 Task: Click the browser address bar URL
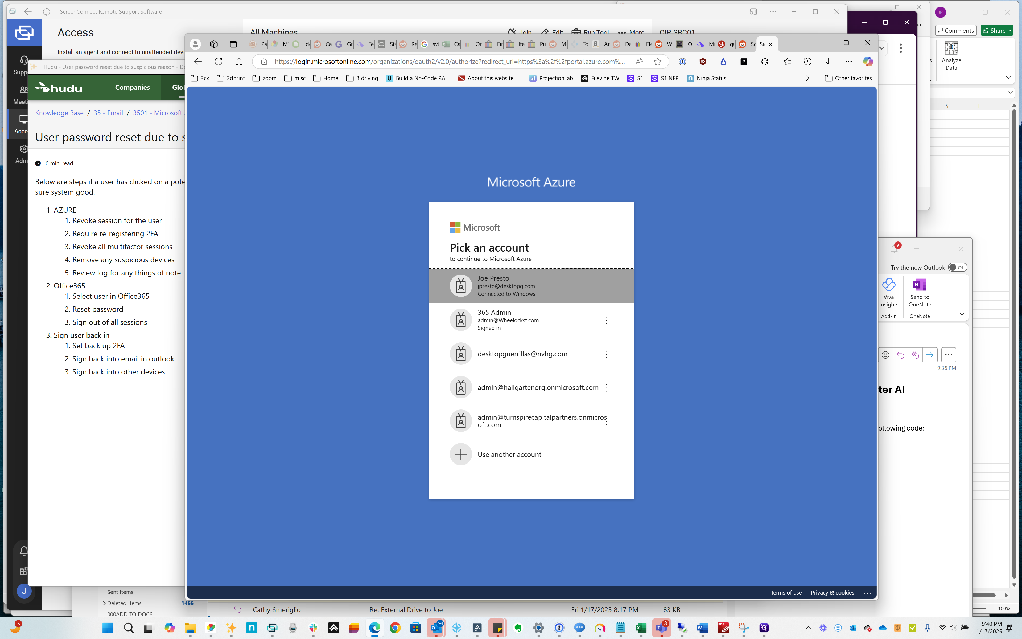[x=449, y=62]
